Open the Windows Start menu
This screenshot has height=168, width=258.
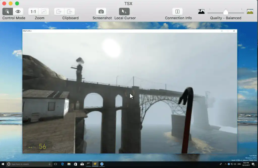pyautogui.click(x=3, y=164)
